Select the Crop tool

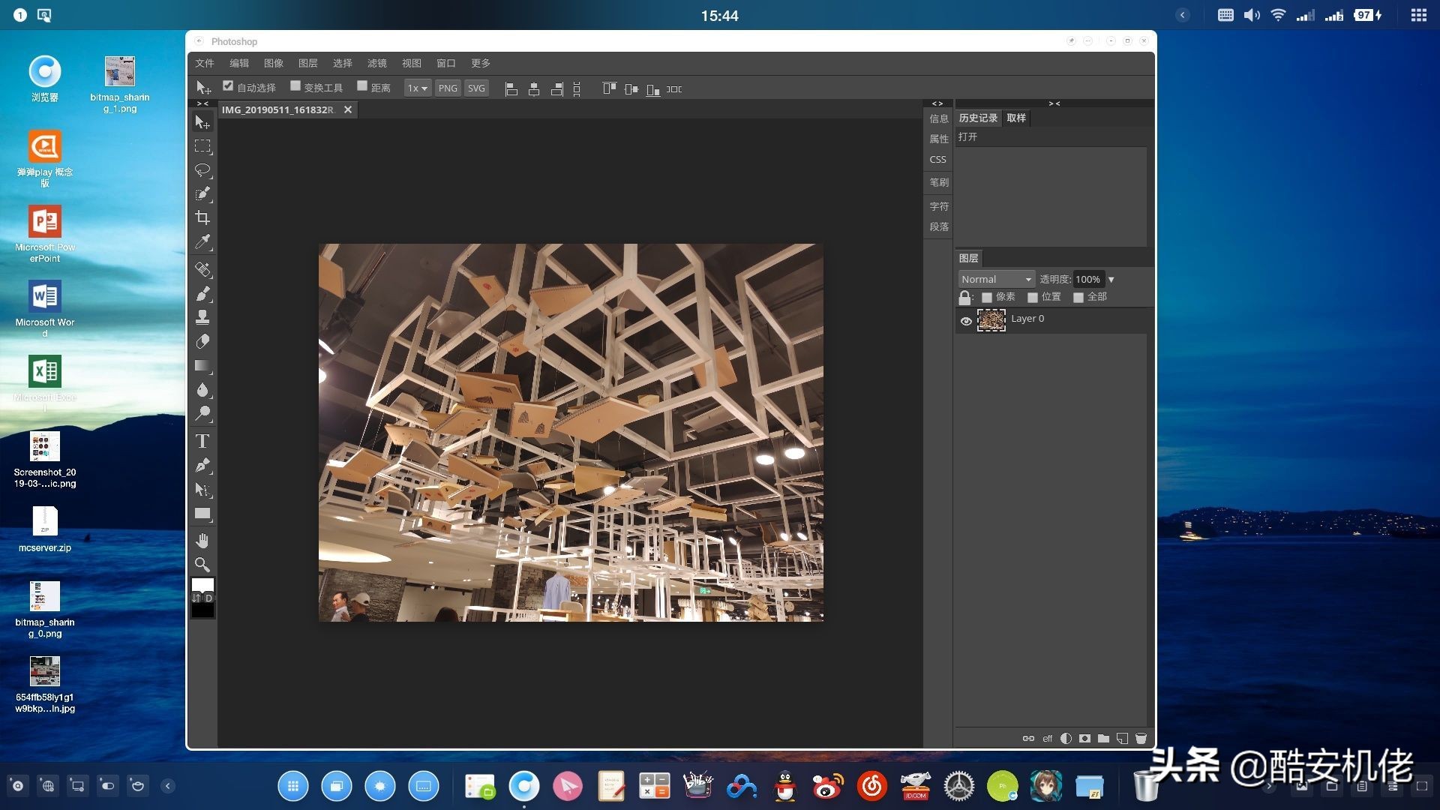[202, 218]
